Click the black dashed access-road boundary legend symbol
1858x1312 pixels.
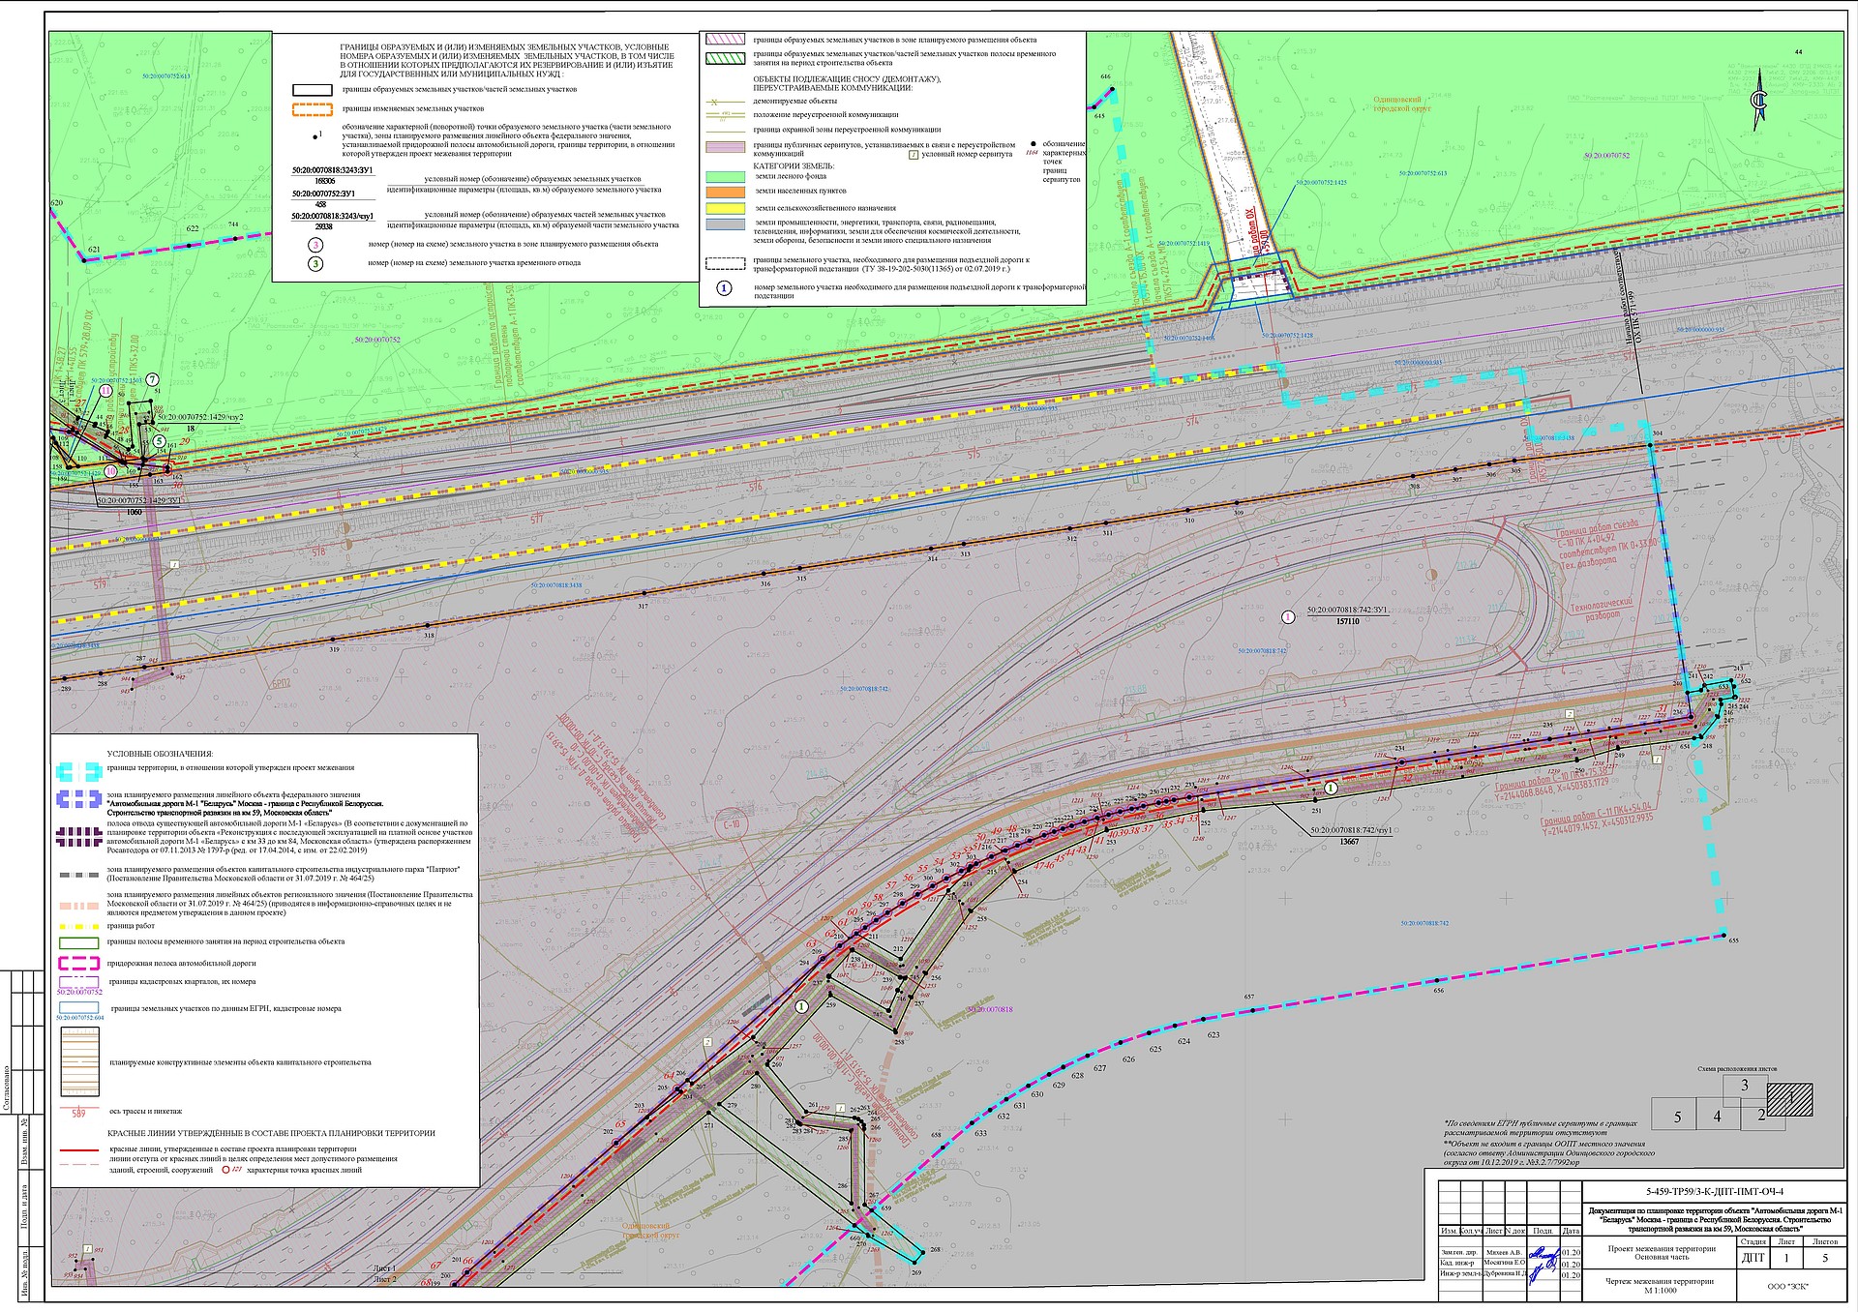click(726, 262)
